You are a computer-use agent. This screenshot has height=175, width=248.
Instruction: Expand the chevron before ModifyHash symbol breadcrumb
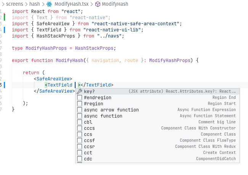click(92, 4)
